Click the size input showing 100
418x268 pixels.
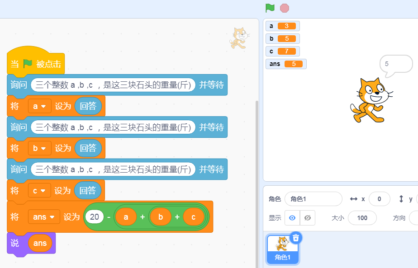(362, 218)
